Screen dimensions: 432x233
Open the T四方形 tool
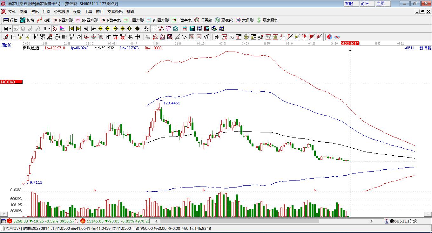134,20
